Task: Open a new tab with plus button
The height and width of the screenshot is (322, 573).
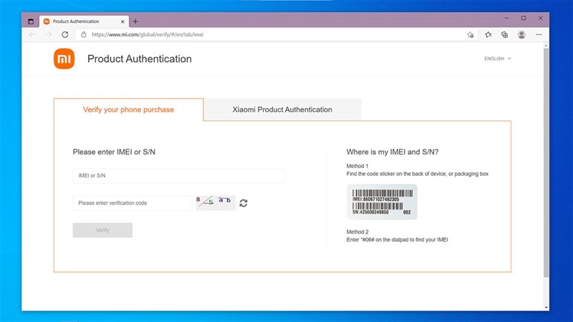Action: [x=135, y=21]
